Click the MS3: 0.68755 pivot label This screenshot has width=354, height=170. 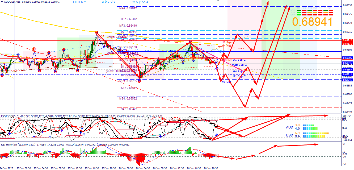click(x=128, y=81)
